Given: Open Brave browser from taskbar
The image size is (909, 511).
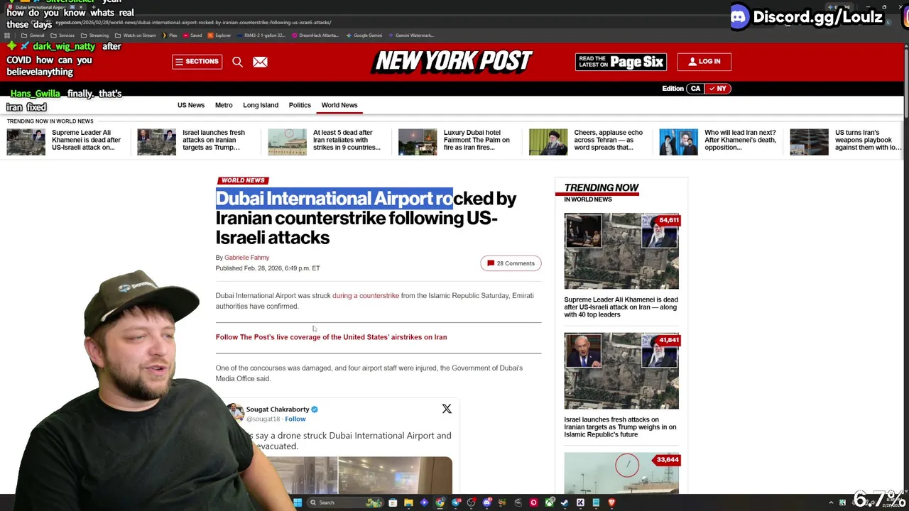Looking at the screenshot, I should point(611,502).
